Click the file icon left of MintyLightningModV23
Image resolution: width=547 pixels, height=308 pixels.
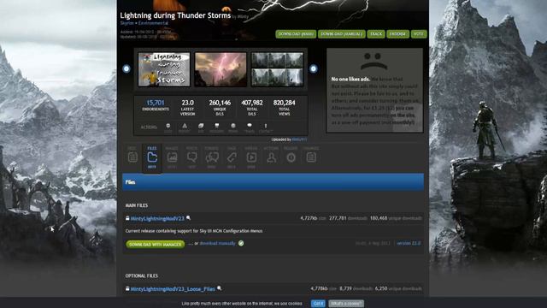(x=127, y=218)
